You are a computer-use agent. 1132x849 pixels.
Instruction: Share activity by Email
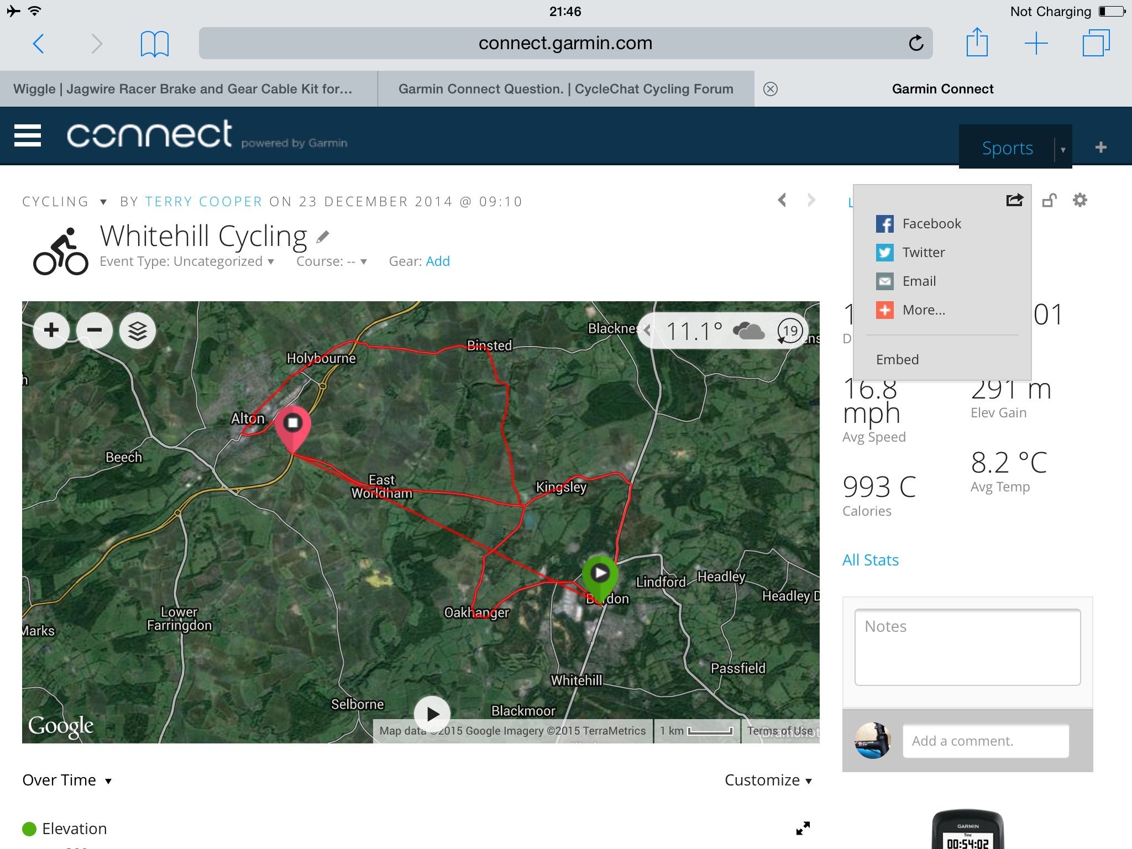(x=906, y=281)
